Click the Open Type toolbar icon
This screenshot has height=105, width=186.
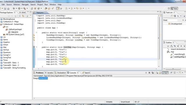(x=46, y=8)
